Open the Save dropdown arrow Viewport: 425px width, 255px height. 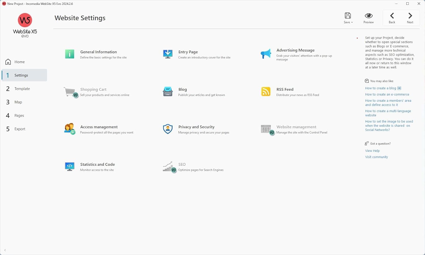[352, 22]
